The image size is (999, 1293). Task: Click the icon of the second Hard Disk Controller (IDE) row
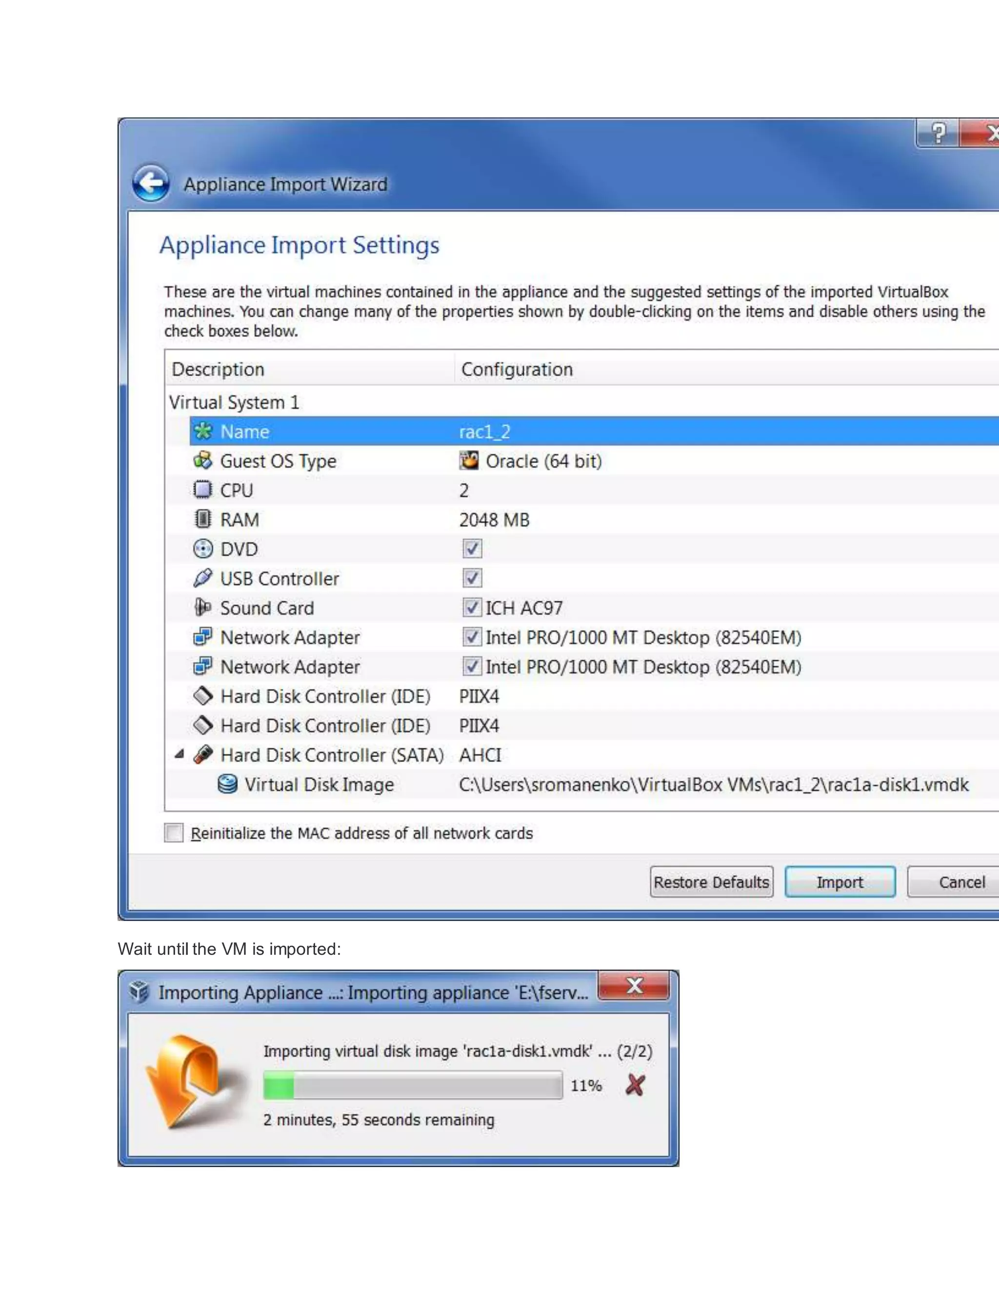click(203, 725)
